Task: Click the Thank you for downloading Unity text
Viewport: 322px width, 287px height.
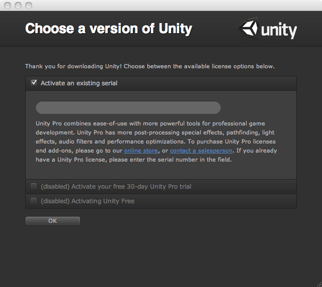Action: click(150, 66)
